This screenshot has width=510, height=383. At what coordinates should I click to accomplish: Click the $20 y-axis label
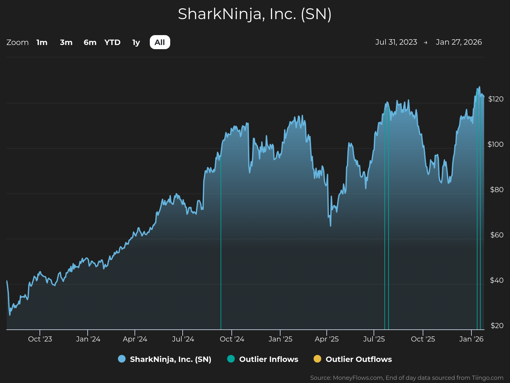[x=497, y=326]
